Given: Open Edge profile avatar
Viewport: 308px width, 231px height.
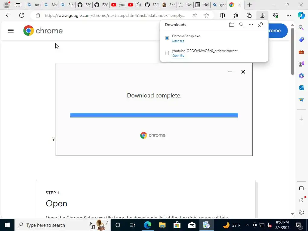Looking at the screenshot, I should [7, 5].
